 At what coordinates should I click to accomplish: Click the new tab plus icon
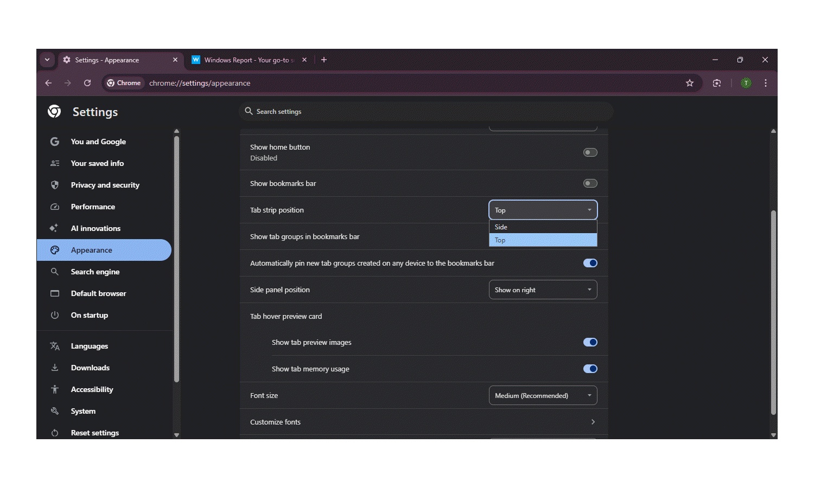click(x=324, y=60)
